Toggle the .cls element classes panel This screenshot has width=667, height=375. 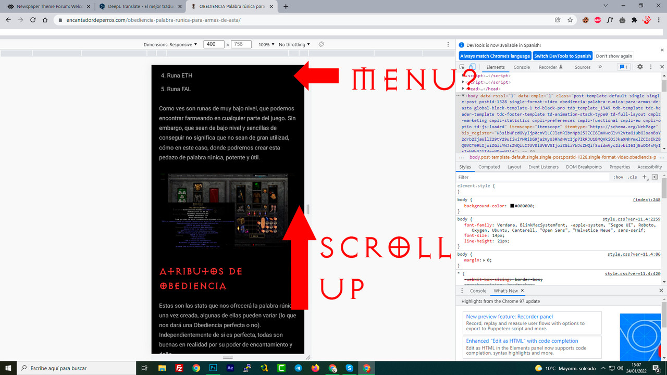(x=632, y=177)
